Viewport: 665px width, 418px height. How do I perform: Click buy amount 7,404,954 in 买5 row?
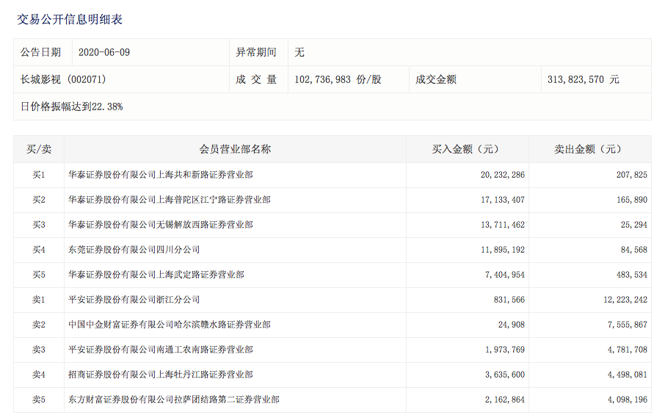(x=503, y=275)
